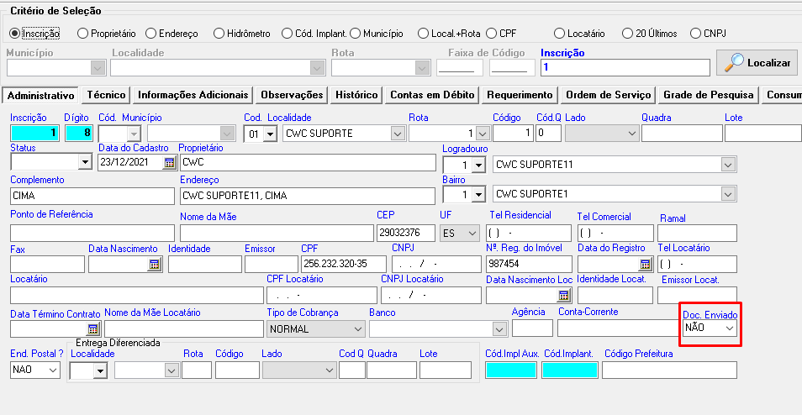
Task: Open calendar for Data Término Contrato
Action: pos(93,328)
